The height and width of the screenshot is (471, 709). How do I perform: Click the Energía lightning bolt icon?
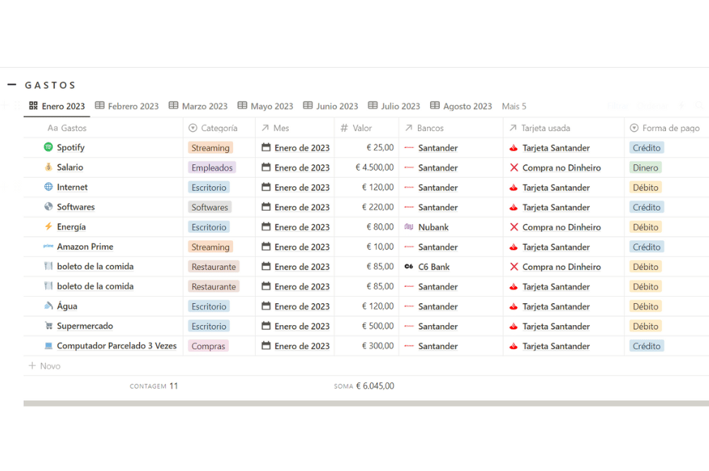tap(48, 226)
